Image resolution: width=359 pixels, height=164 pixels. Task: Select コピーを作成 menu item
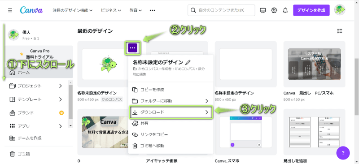(171, 90)
